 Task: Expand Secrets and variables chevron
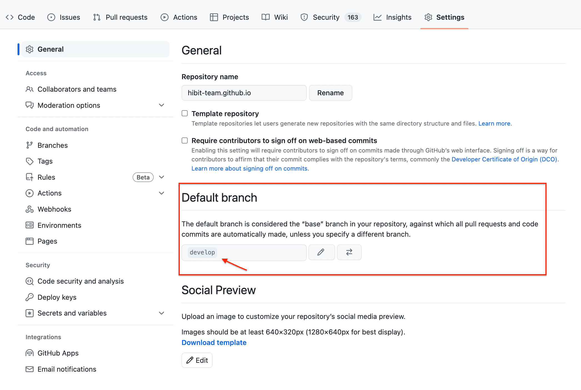tap(161, 313)
